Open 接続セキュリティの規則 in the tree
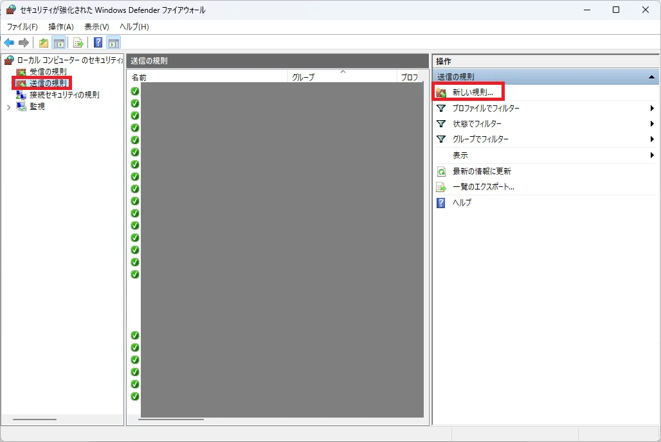 [64, 95]
